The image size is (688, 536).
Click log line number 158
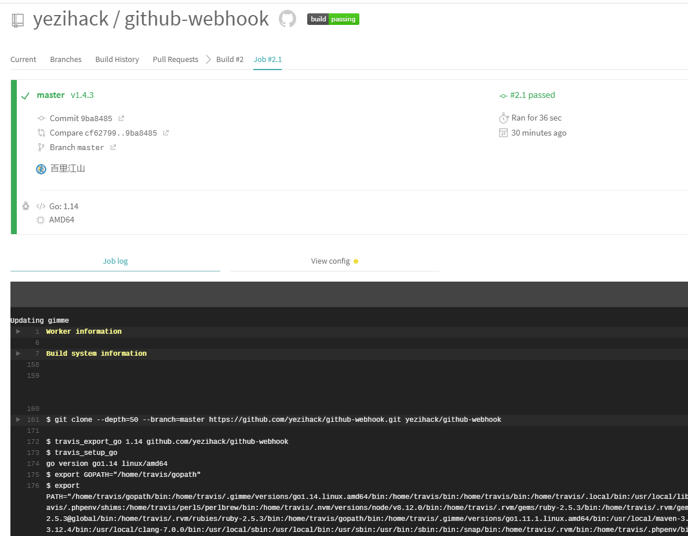point(33,364)
